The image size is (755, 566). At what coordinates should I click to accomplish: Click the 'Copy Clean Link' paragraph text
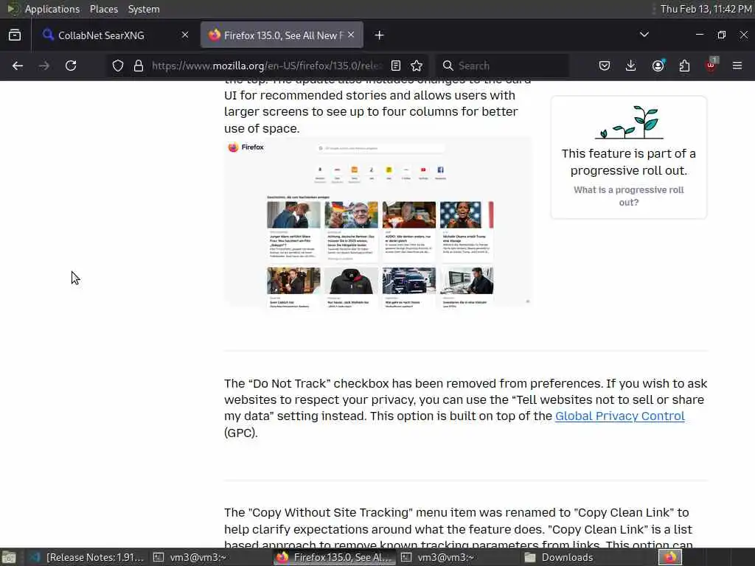(x=459, y=528)
